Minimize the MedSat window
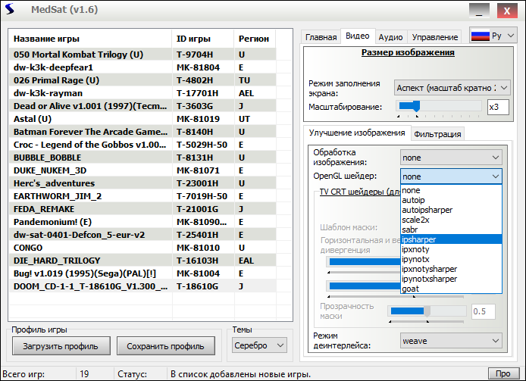Image resolution: width=526 pixels, height=381 pixels. tap(479, 11)
